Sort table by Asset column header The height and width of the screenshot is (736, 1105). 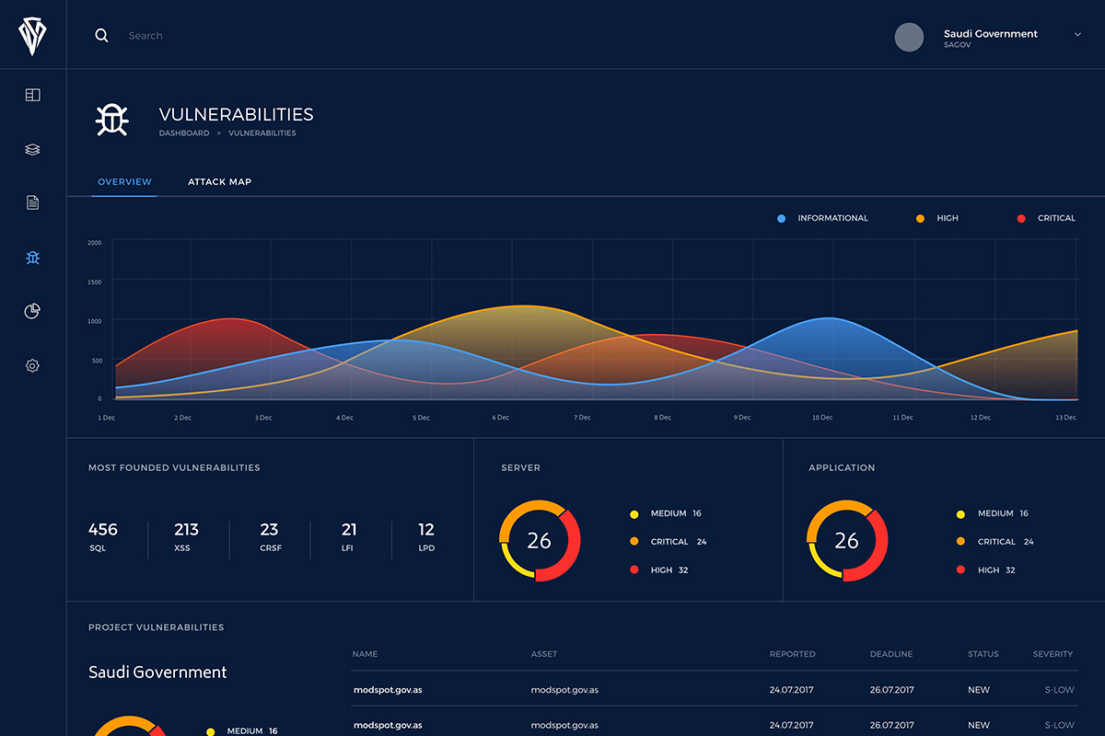coord(544,654)
